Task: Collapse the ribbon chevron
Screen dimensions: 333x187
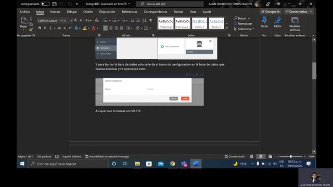Action: tap(313, 36)
